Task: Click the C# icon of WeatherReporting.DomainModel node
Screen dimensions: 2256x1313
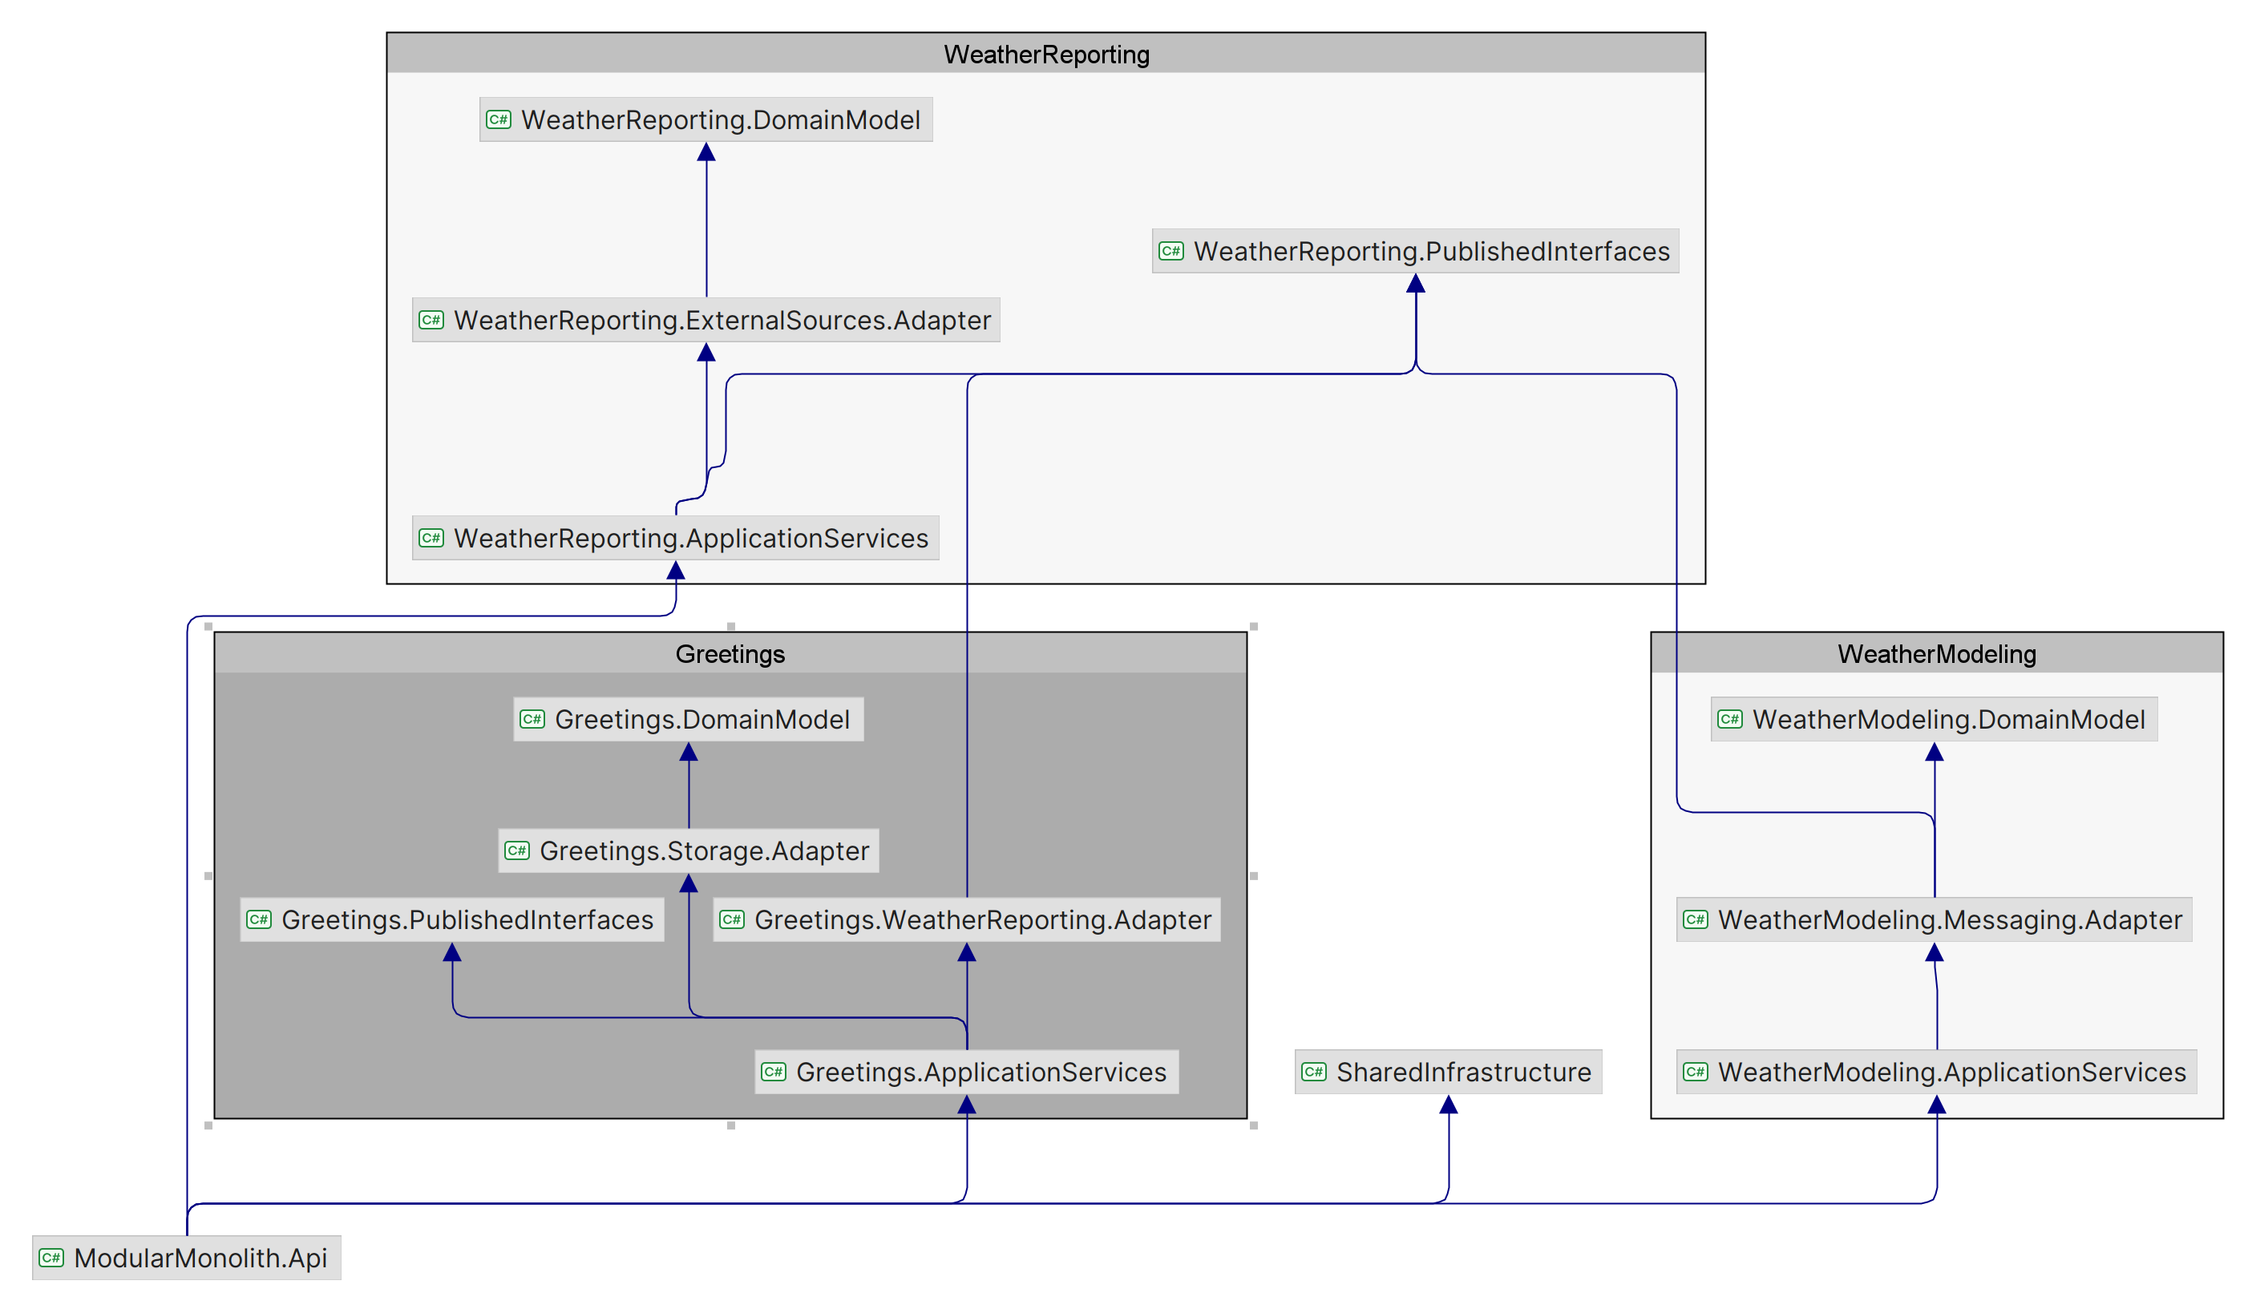Action: [x=499, y=120]
